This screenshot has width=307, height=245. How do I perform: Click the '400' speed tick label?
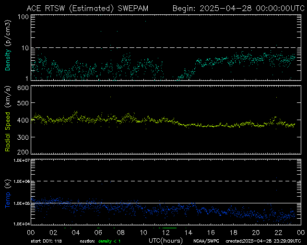[23, 120]
